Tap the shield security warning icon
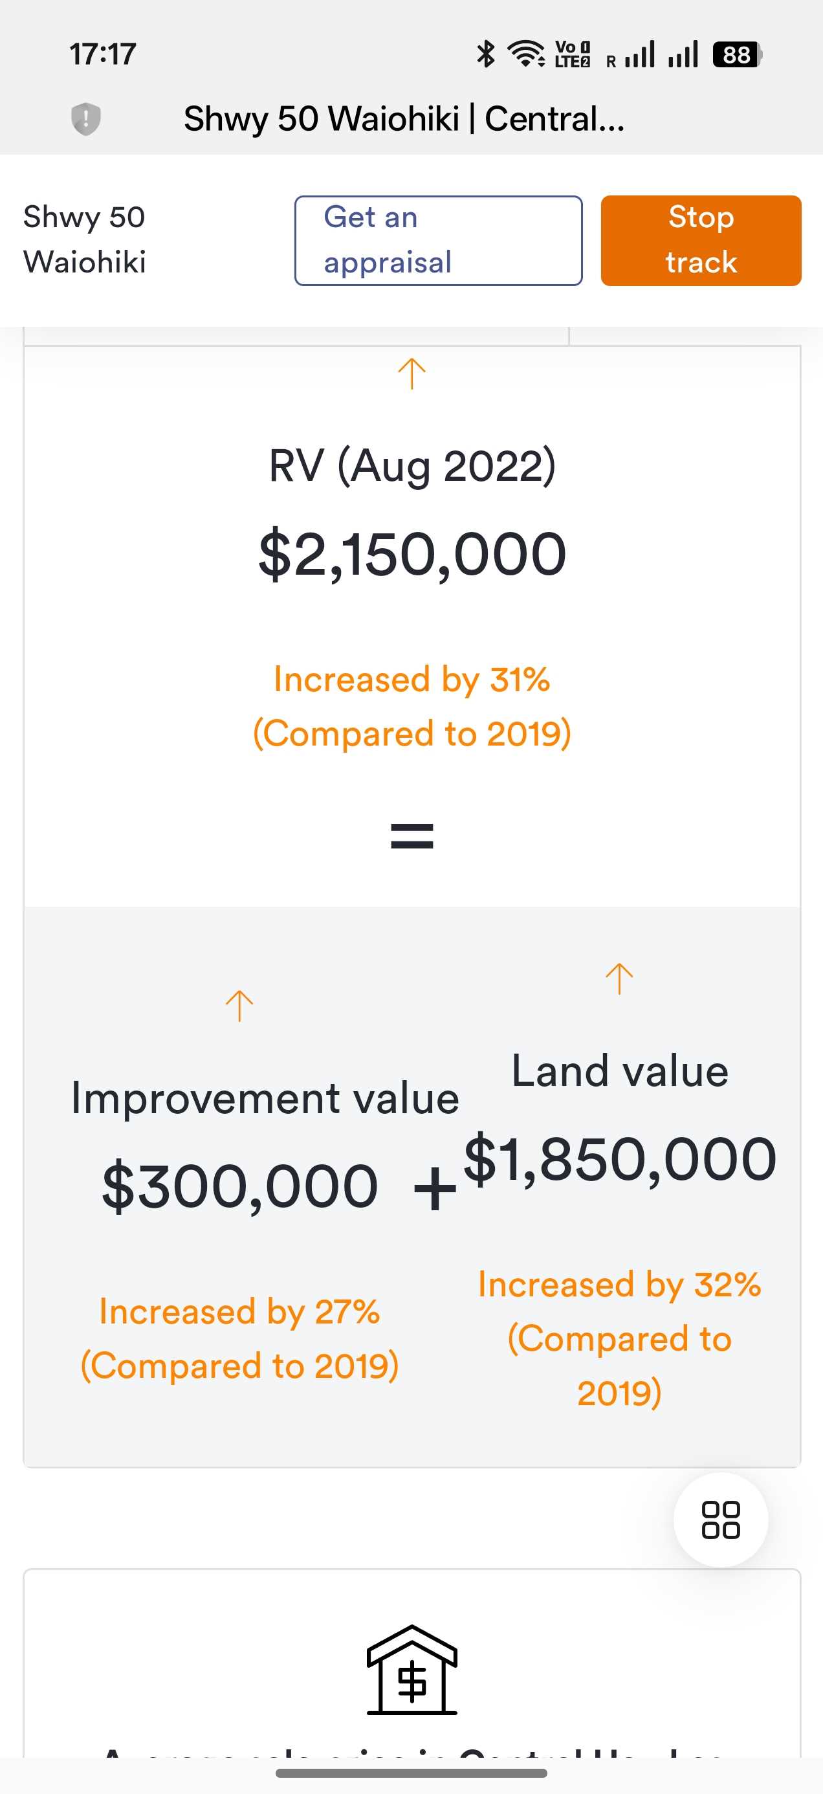 tap(85, 118)
